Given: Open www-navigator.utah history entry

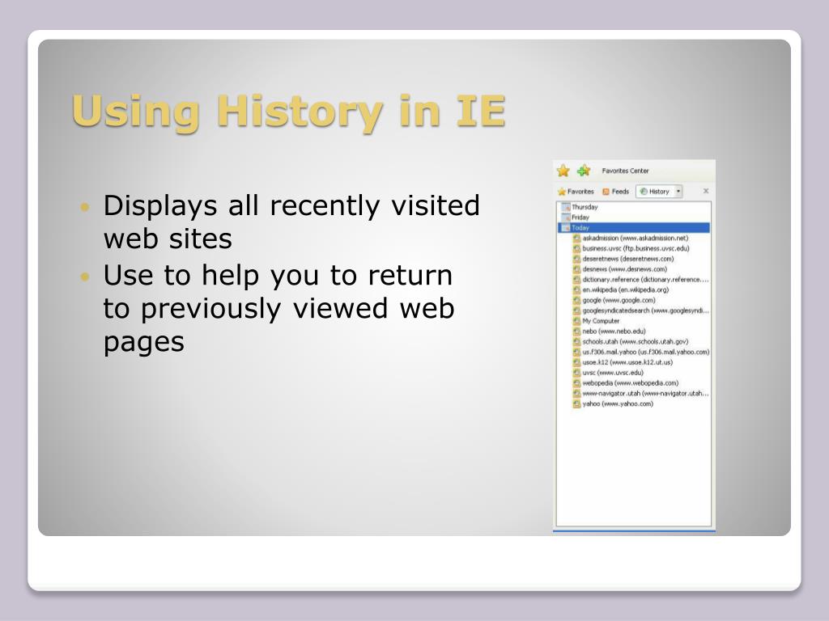Looking at the screenshot, I should 641,394.
